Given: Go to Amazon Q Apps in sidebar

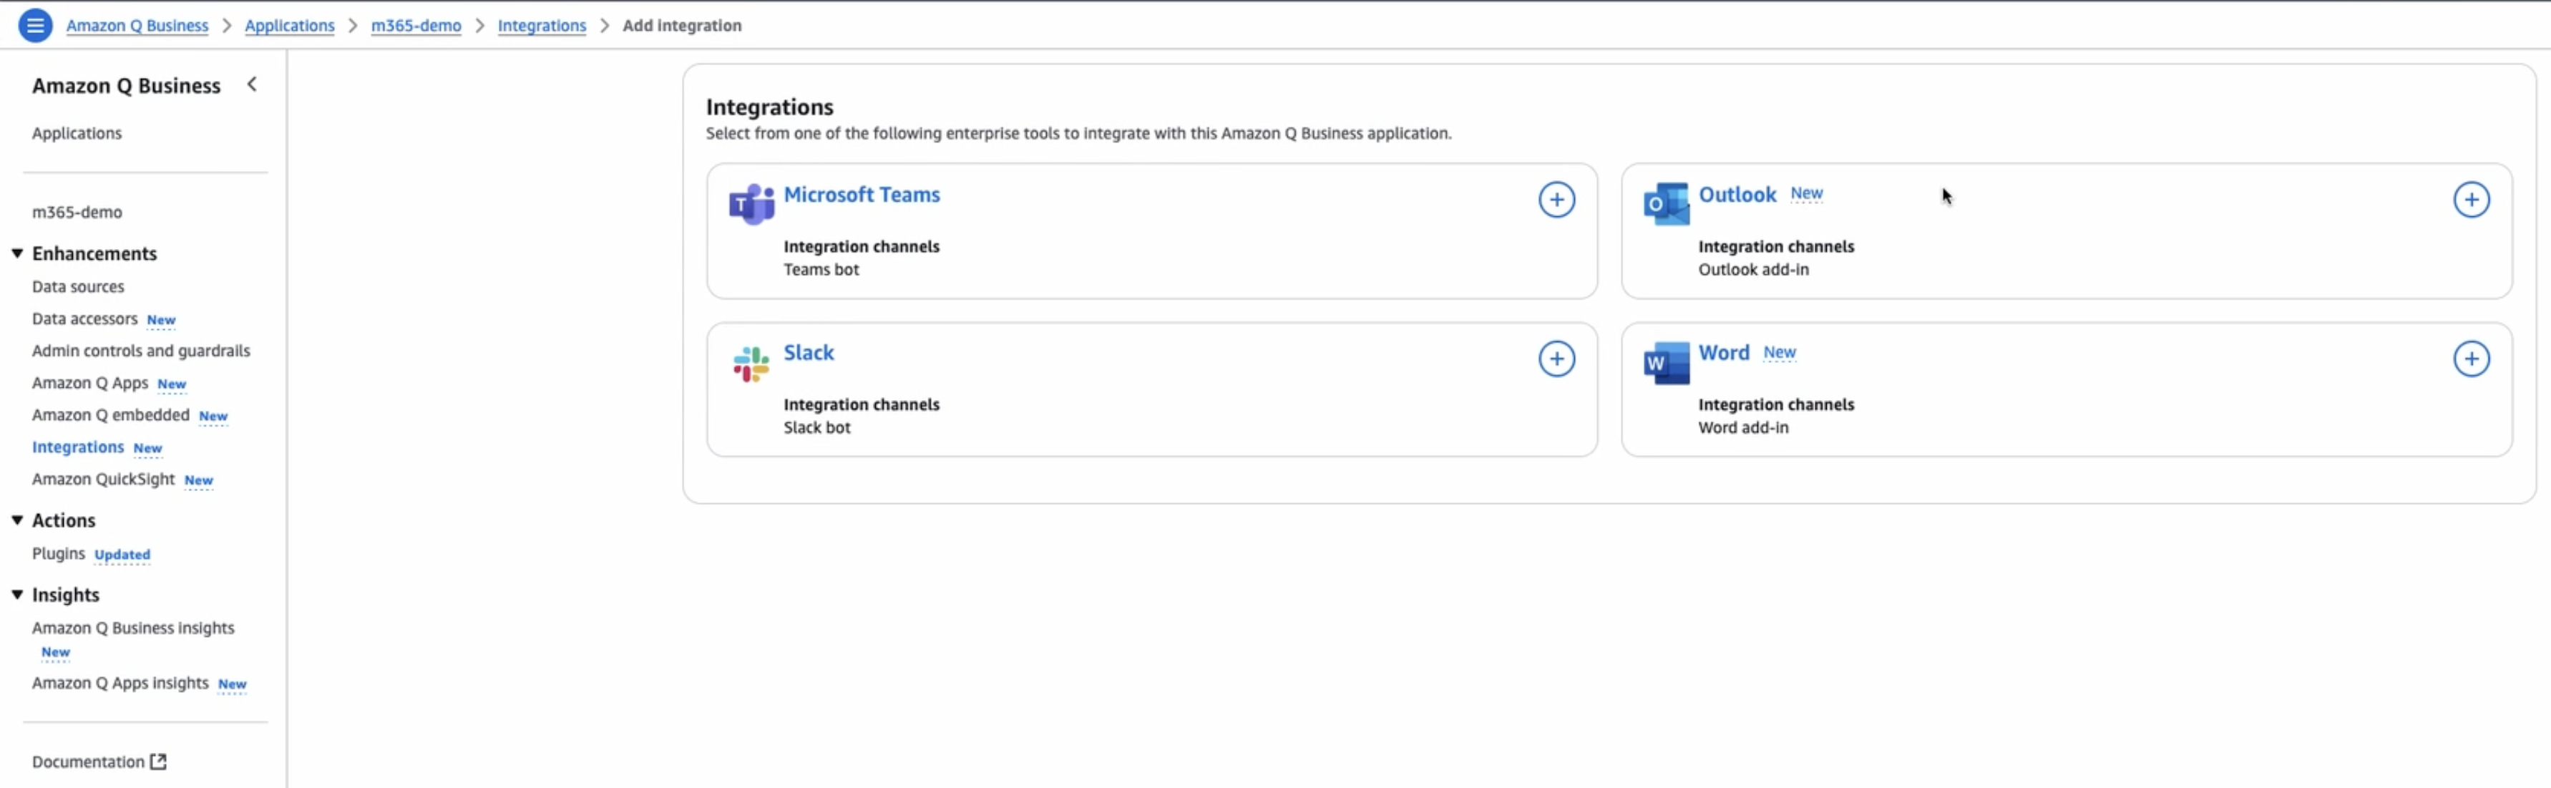Looking at the screenshot, I should [x=89, y=383].
